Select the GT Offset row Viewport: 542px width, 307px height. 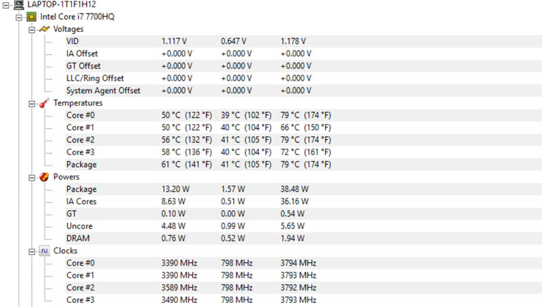pyautogui.click(x=304, y=66)
